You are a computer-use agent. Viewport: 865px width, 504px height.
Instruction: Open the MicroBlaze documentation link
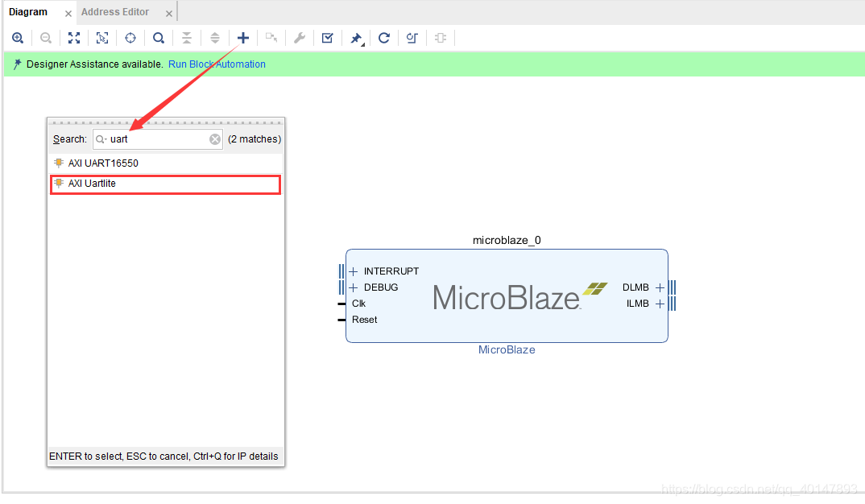(x=507, y=349)
